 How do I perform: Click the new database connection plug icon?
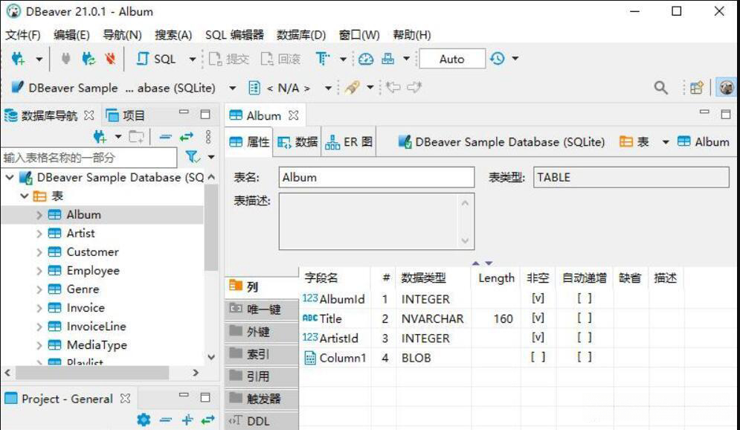pyautogui.click(x=18, y=59)
